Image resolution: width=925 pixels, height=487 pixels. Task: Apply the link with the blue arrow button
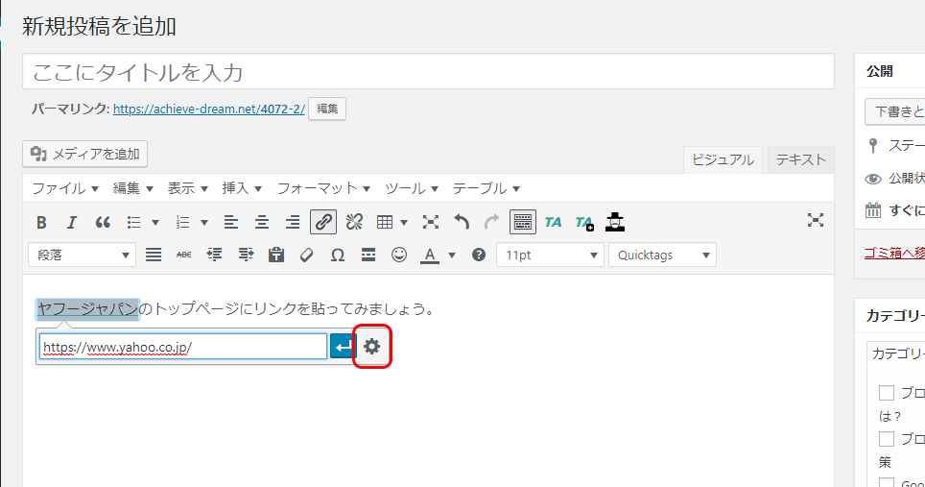(x=344, y=347)
